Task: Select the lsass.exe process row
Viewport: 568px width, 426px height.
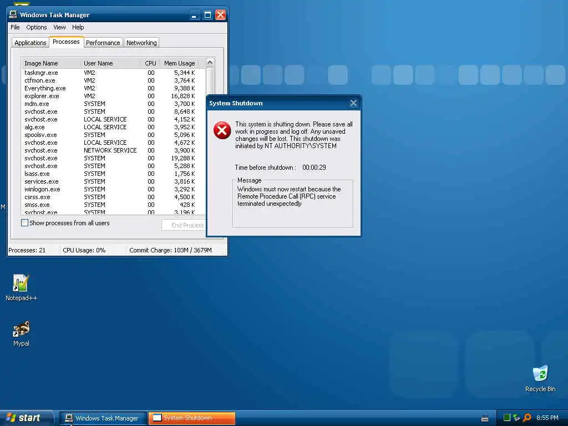Action: pos(113,174)
